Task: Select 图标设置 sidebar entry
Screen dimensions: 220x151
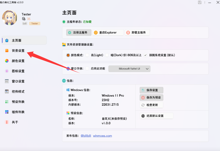Action: click(x=18, y=71)
